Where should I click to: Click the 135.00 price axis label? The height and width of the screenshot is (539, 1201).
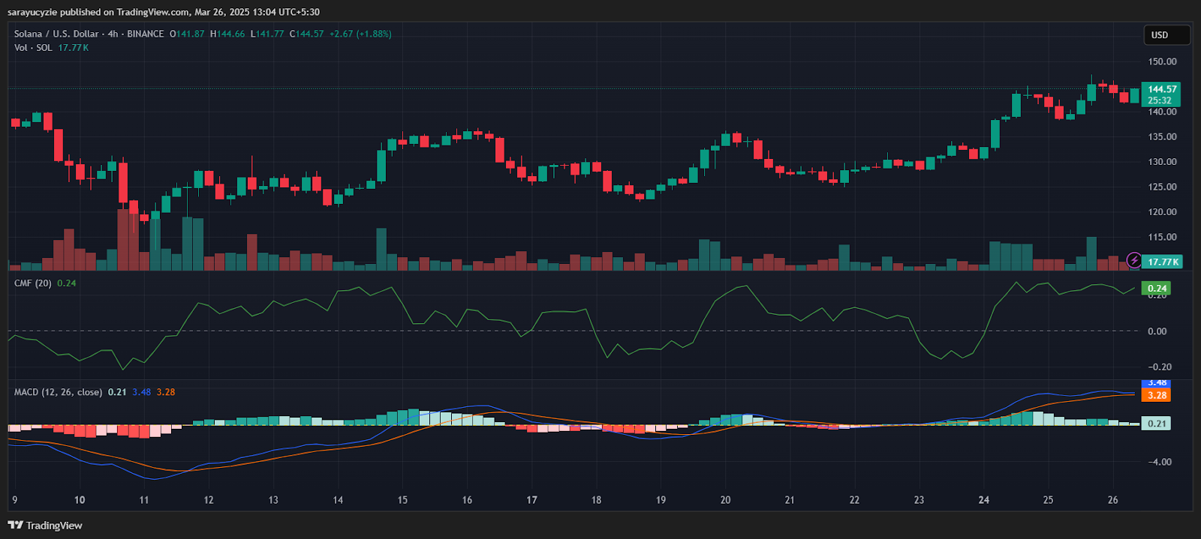click(x=1162, y=137)
